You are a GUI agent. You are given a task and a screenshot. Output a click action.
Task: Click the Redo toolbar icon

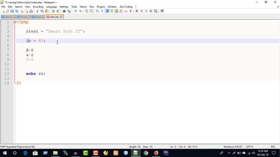point(58,11)
